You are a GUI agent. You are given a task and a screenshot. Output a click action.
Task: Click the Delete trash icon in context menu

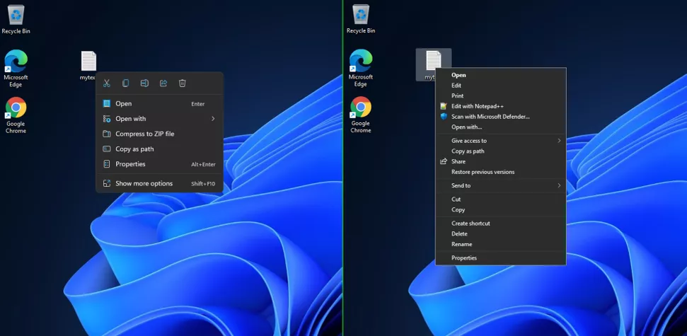click(x=183, y=83)
